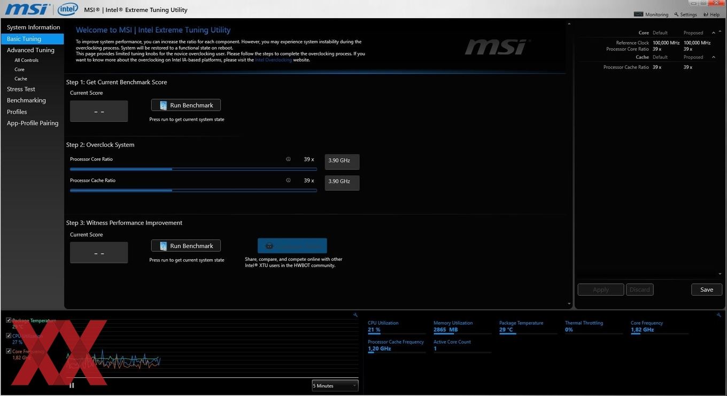Image resolution: width=727 pixels, height=396 pixels.
Task: Click the Thermal Throttling 0% tile
Action: [593, 327]
